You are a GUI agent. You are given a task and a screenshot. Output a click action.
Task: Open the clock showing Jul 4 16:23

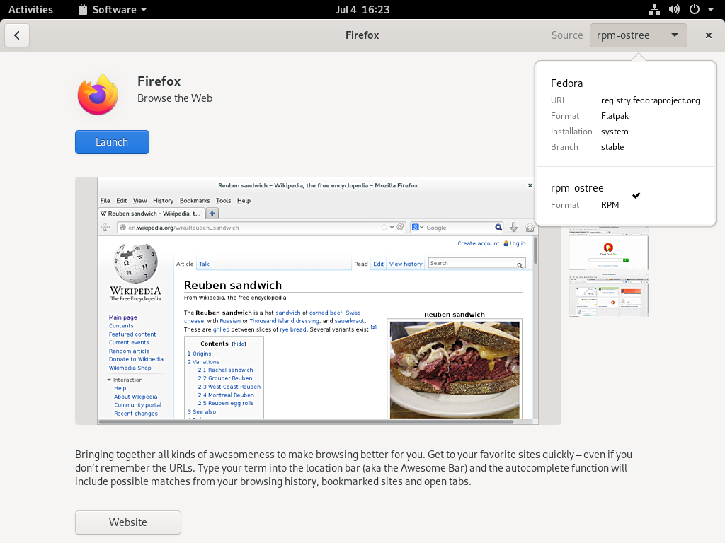pyautogui.click(x=362, y=9)
